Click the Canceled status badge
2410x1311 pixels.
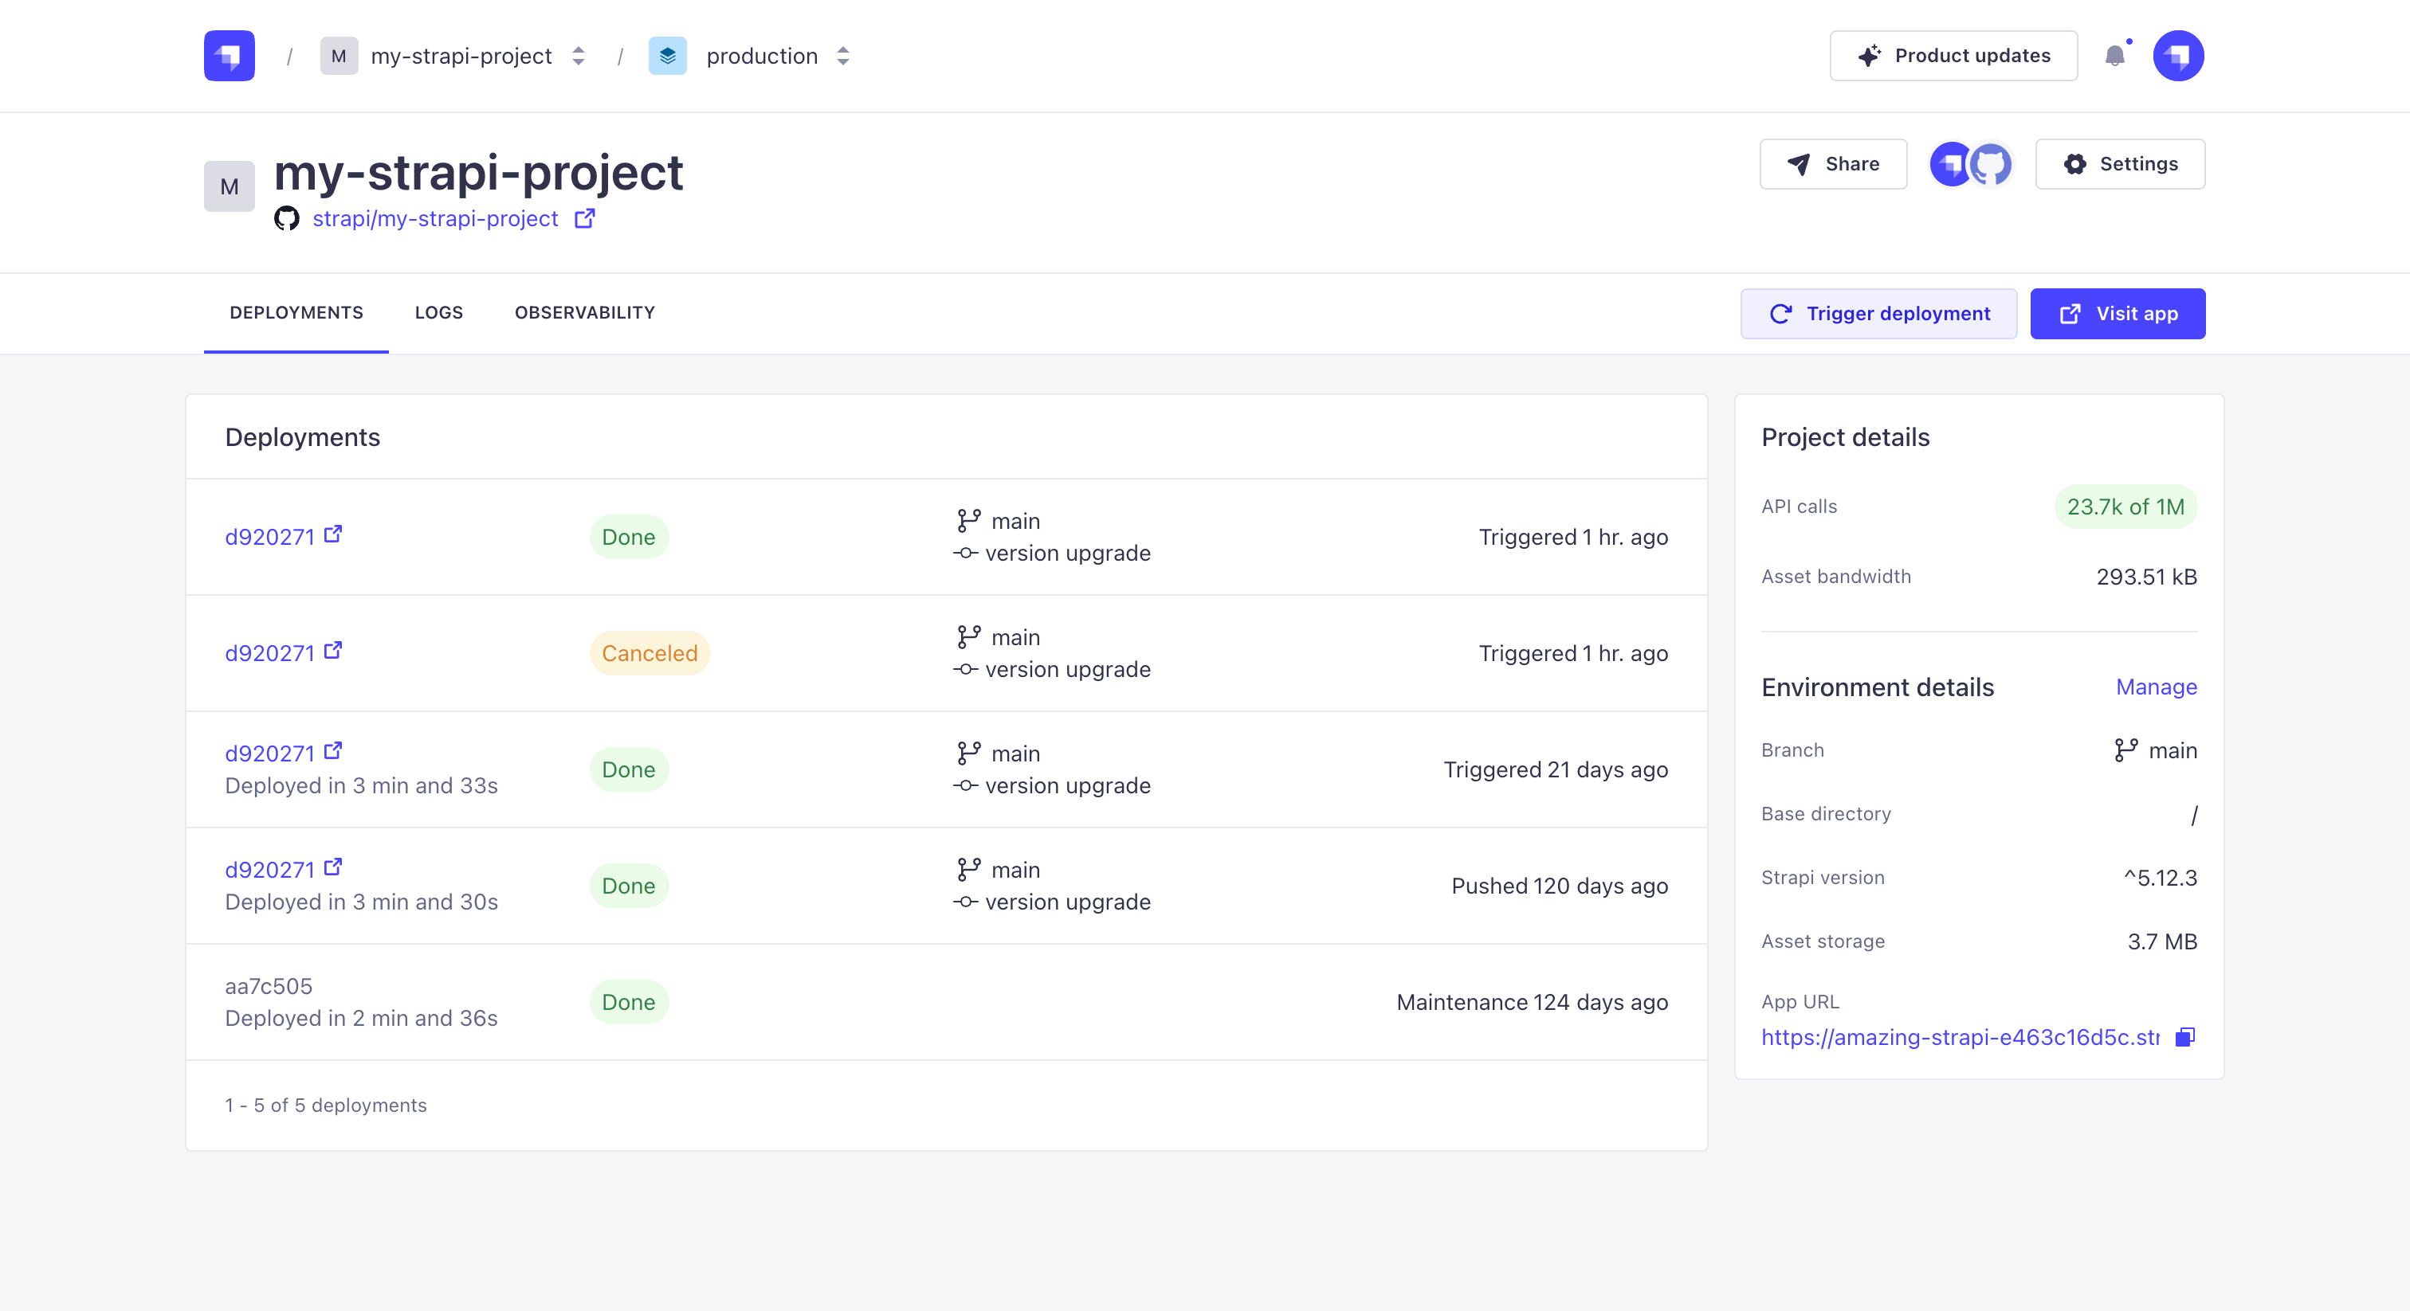pos(650,654)
